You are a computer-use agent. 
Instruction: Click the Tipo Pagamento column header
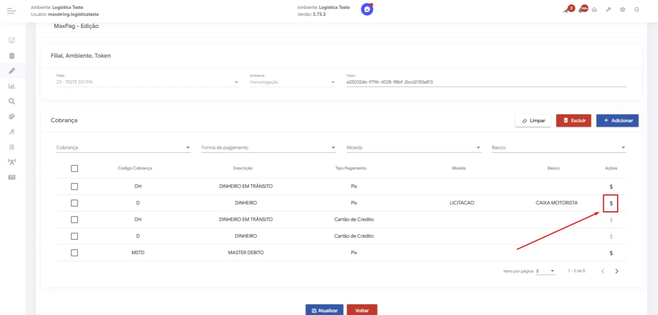click(351, 168)
